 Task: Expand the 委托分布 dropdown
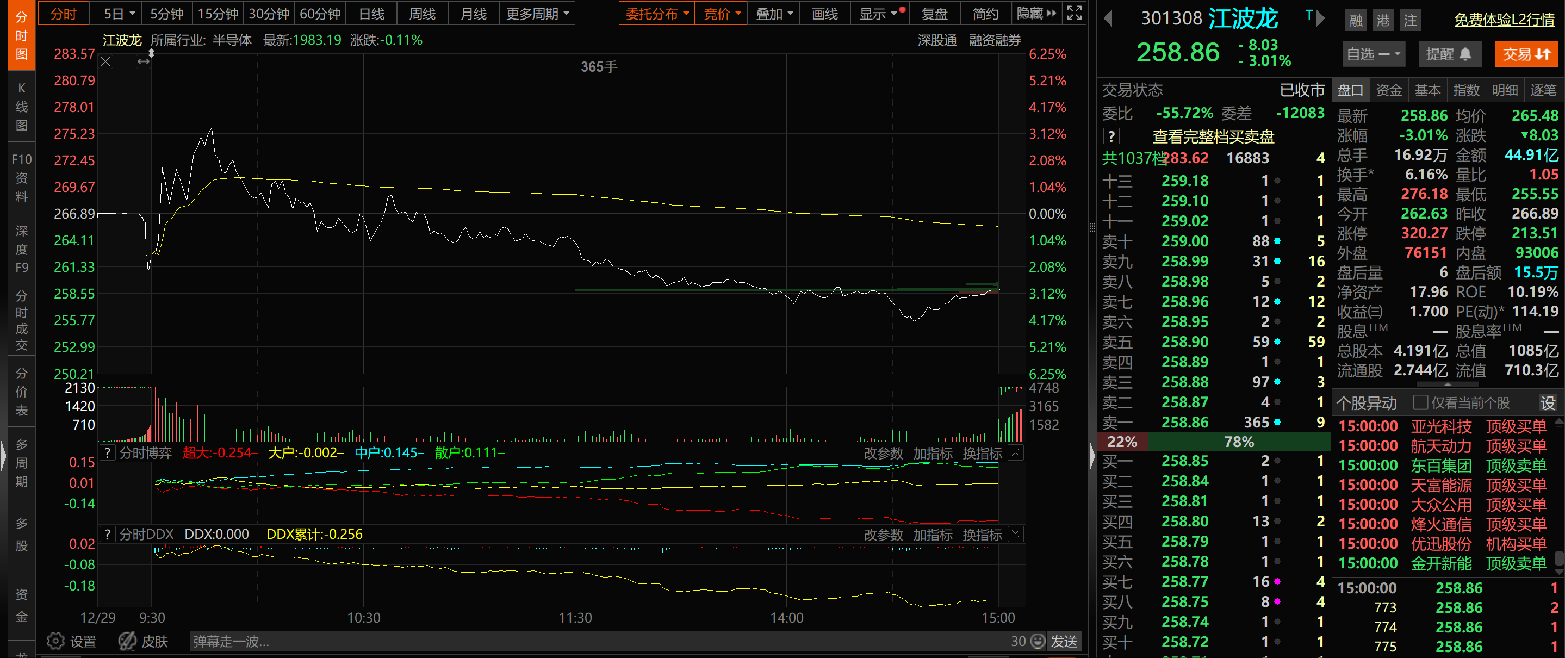(x=656, y=14)
